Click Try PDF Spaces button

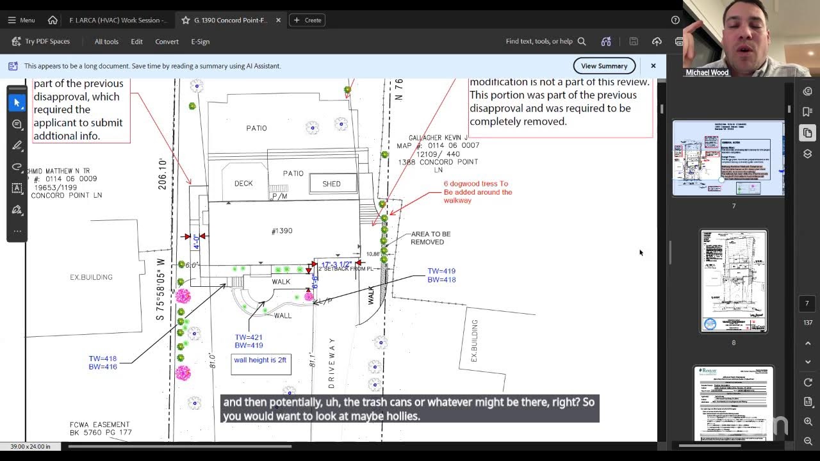point(40,42)
